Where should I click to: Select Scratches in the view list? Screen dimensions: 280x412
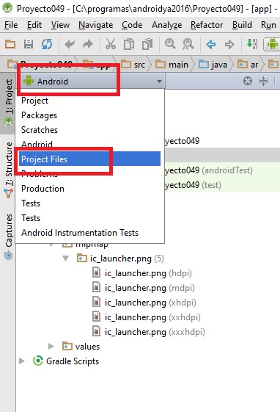coord(89,130)
